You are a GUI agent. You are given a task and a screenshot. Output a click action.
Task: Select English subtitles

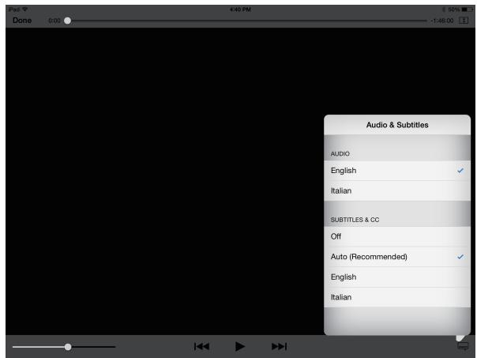[397, 277]
